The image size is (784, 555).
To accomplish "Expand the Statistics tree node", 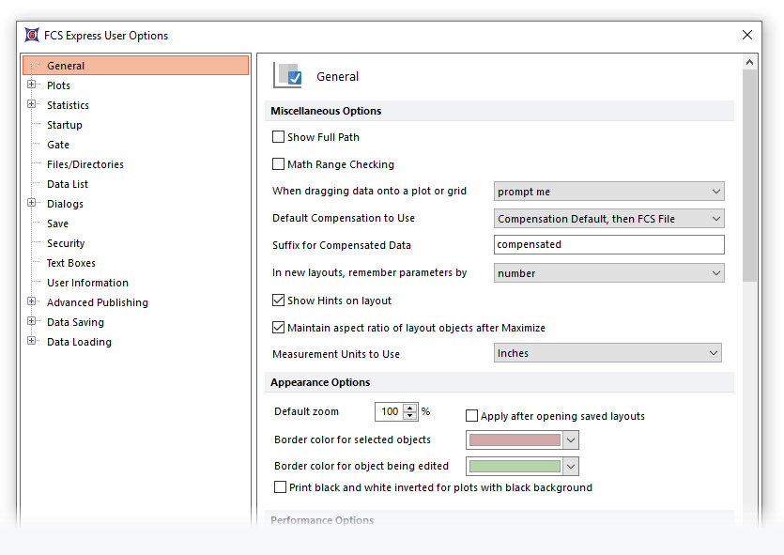I will click(32, 105).
